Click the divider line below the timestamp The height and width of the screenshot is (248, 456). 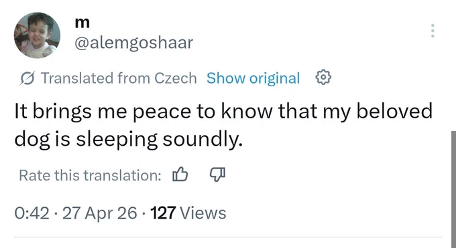(228, 237)
